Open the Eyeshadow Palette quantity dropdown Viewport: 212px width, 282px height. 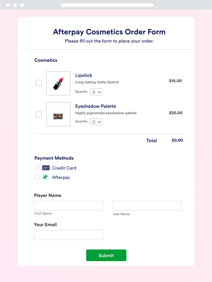[x=96, y=121]
